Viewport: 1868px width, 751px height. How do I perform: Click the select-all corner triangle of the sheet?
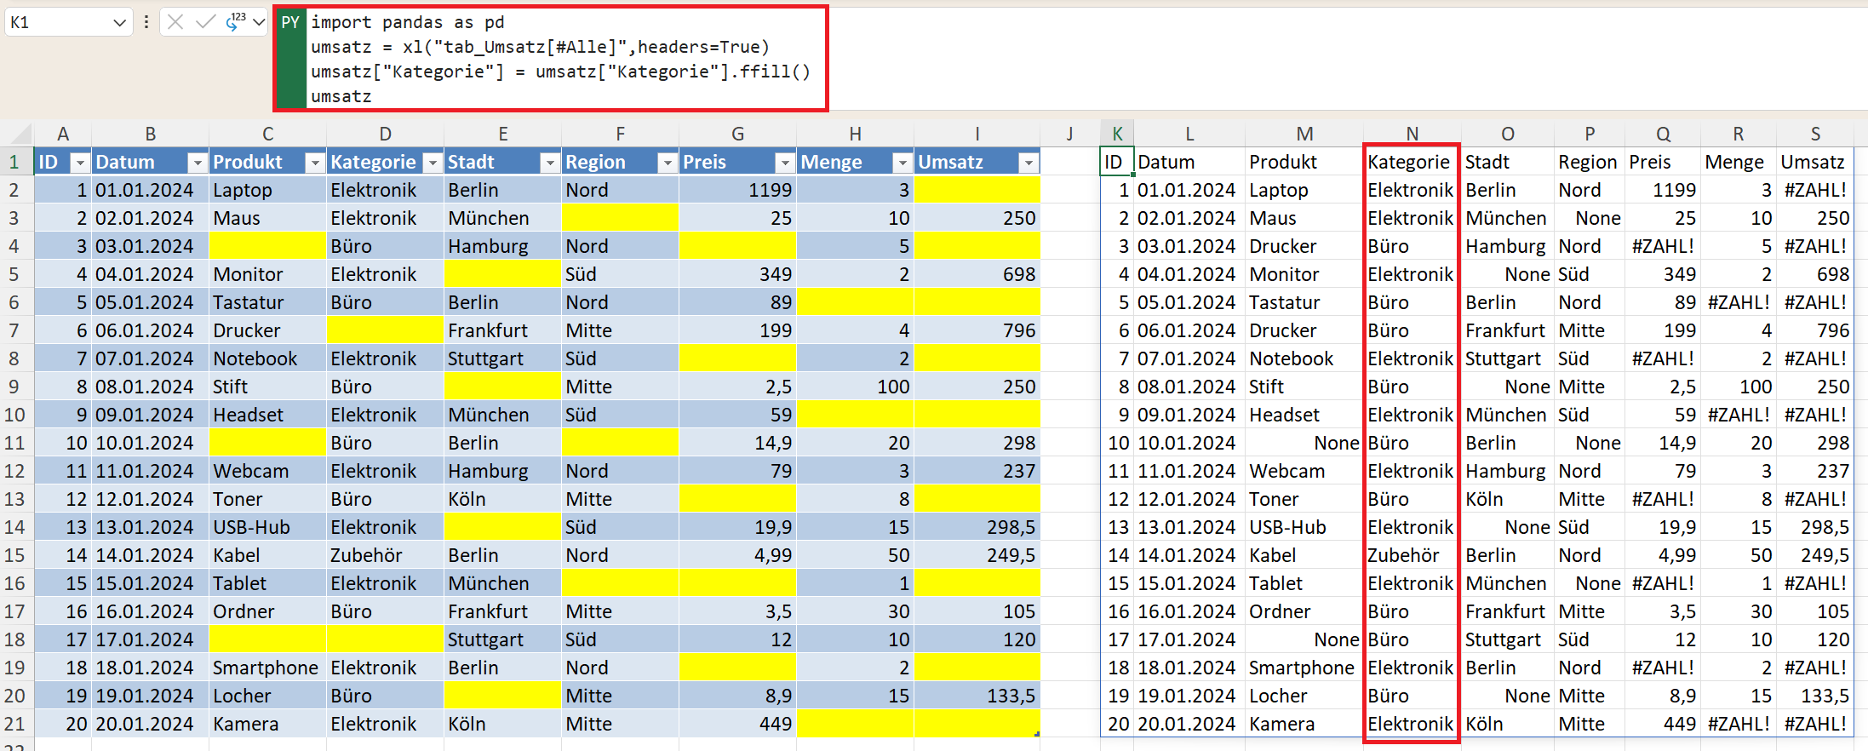[20, 135]
